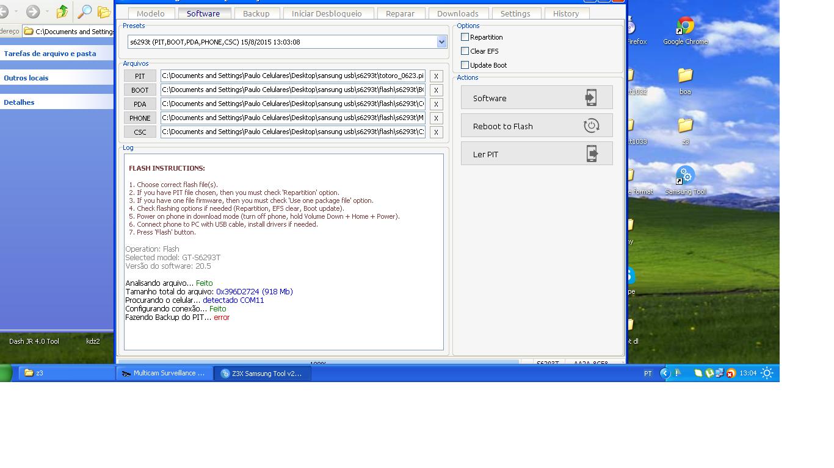The width and height of the screenshot is (834, 468).
Task: Select the 'Selected model: GT-S6293T' log line
Action: coord(173,258)
